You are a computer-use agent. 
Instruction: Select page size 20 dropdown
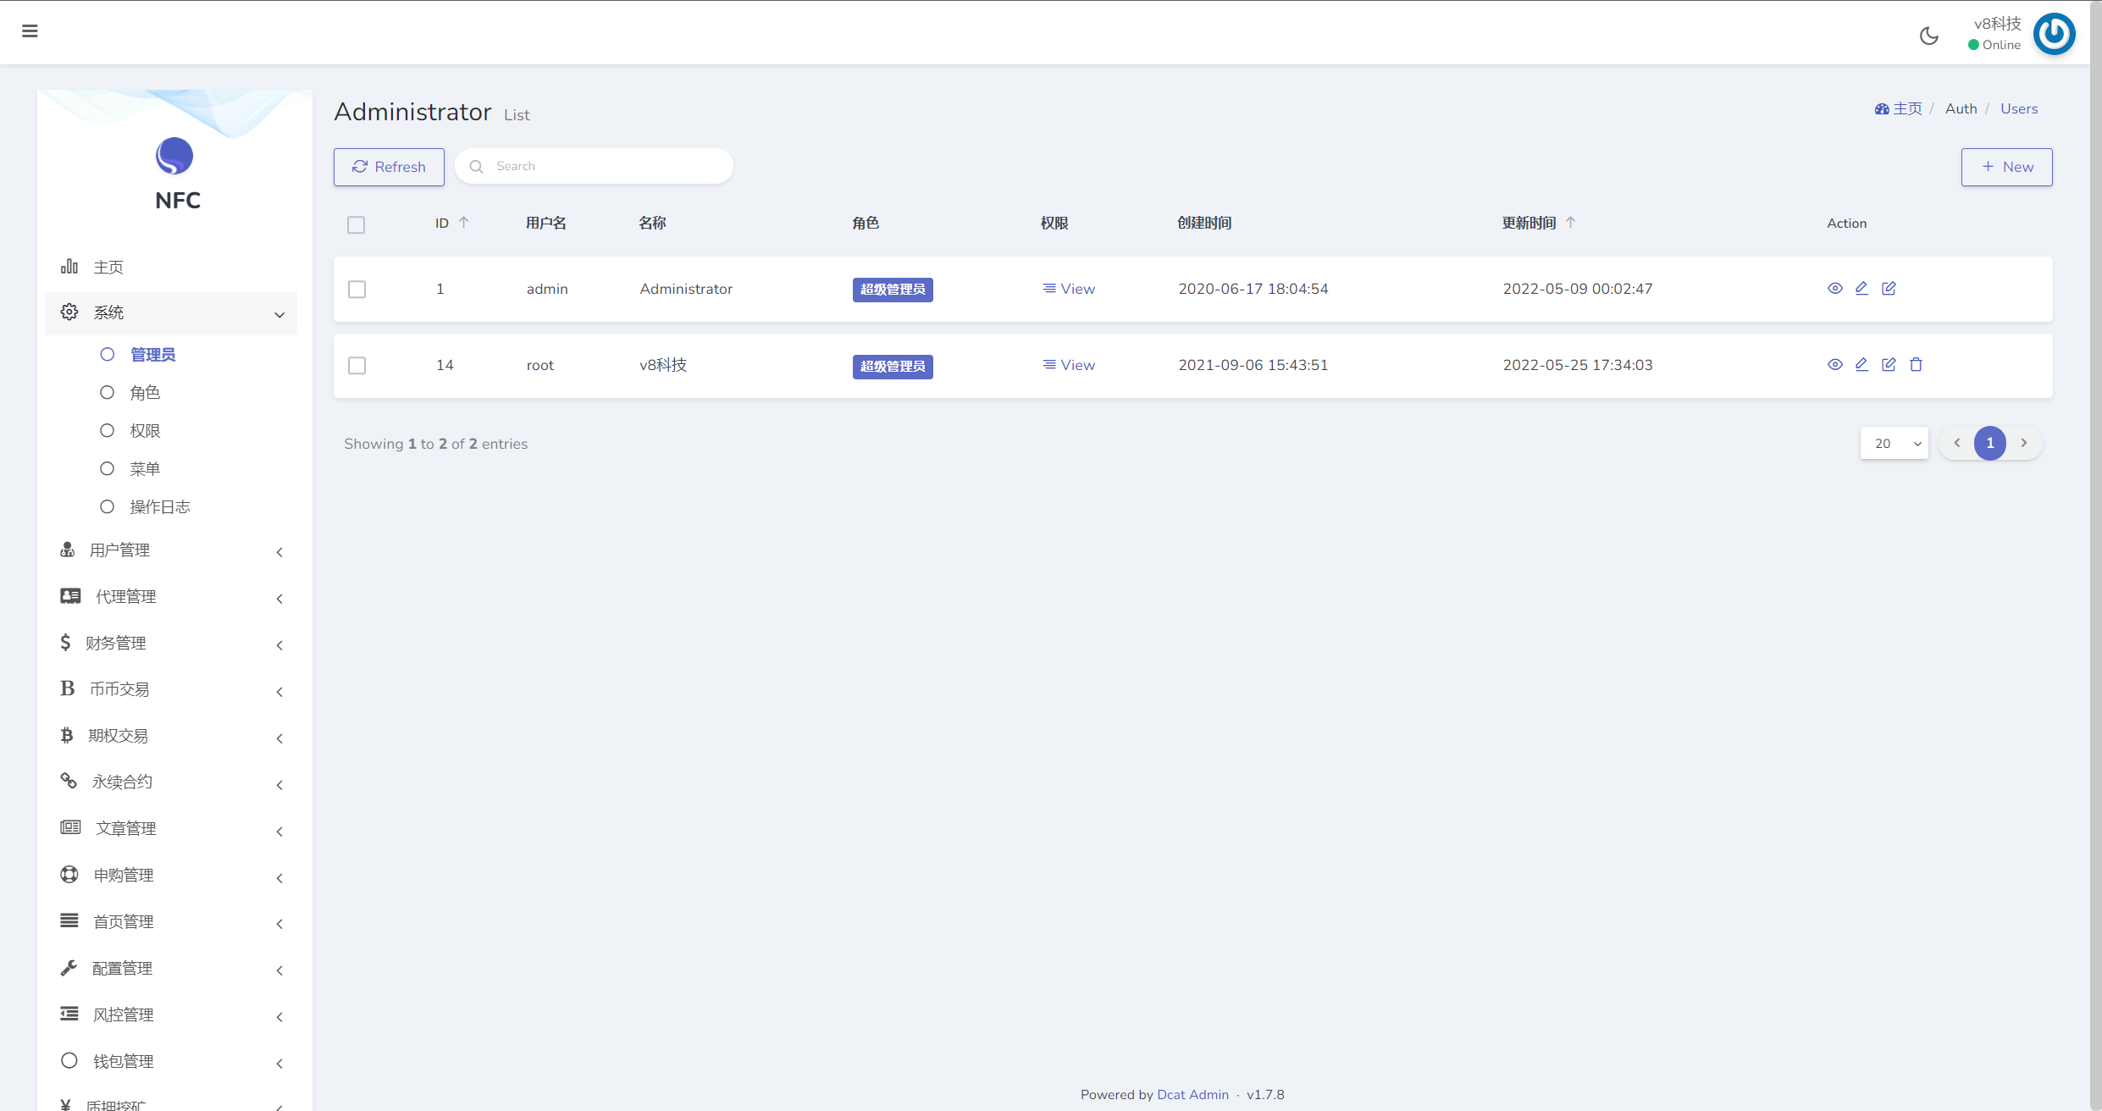coord(1895,442)
